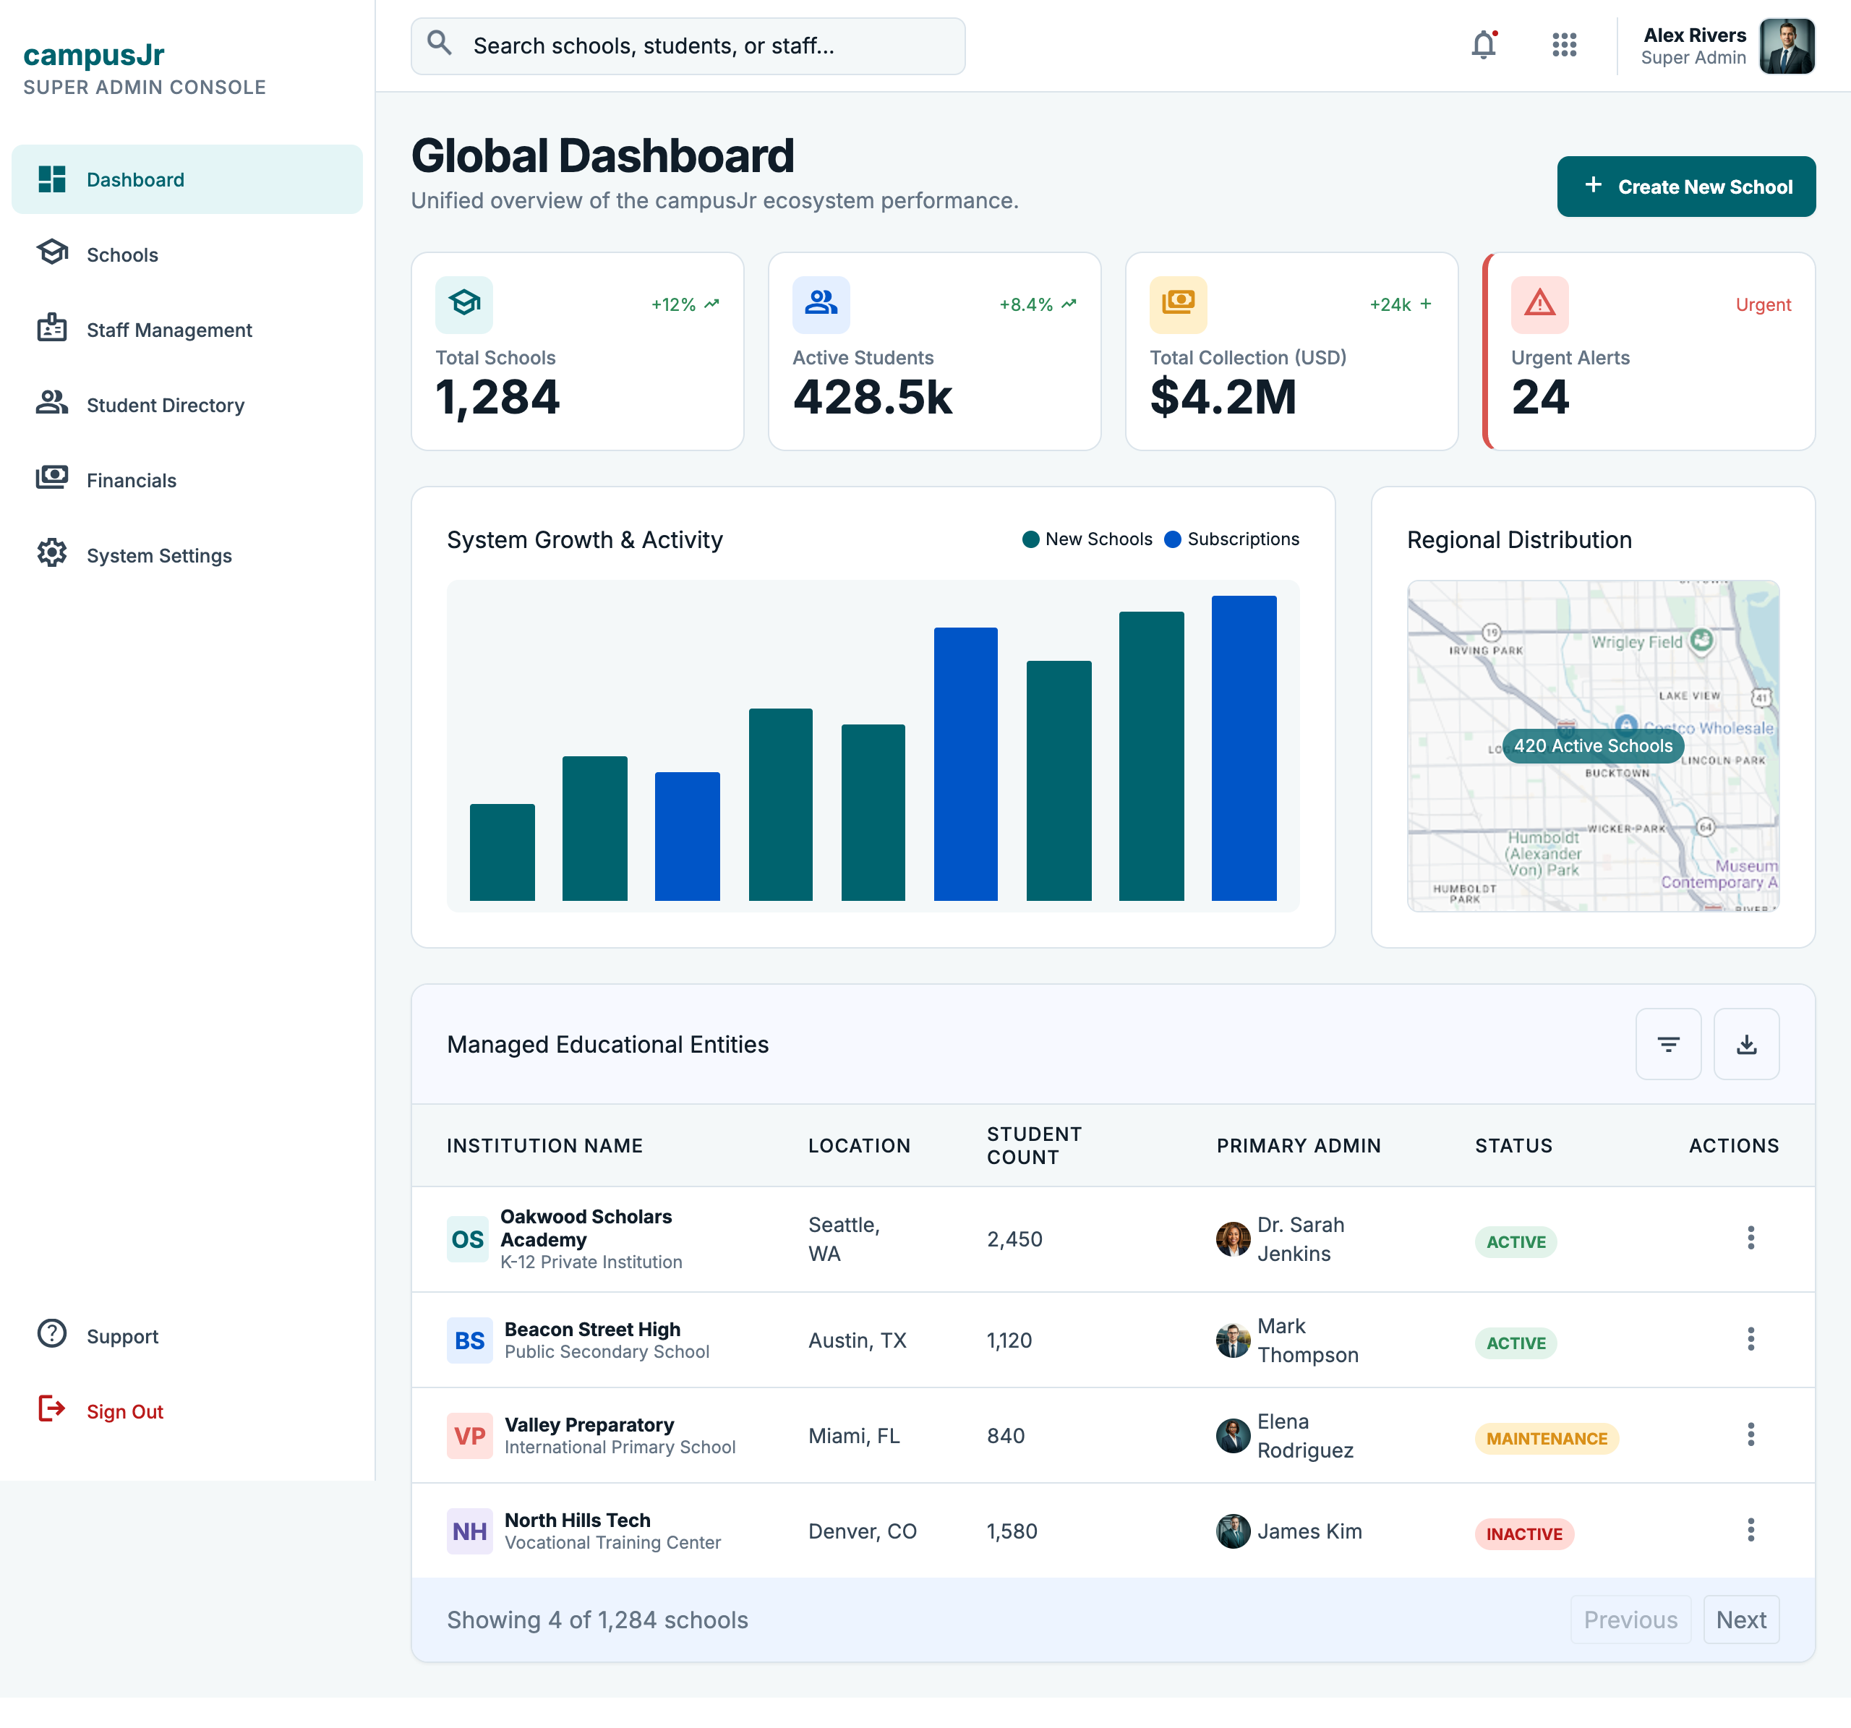Screen dimensions: 1851x1728
Task: Click Alex Rivers profile avatar
Action: point(1786,46)
